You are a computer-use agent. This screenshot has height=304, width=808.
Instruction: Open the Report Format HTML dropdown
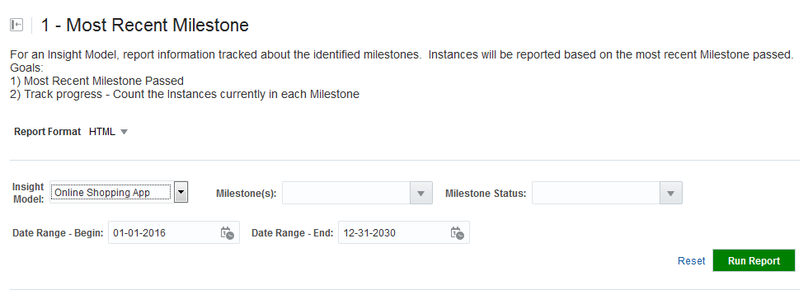[108, 131]
